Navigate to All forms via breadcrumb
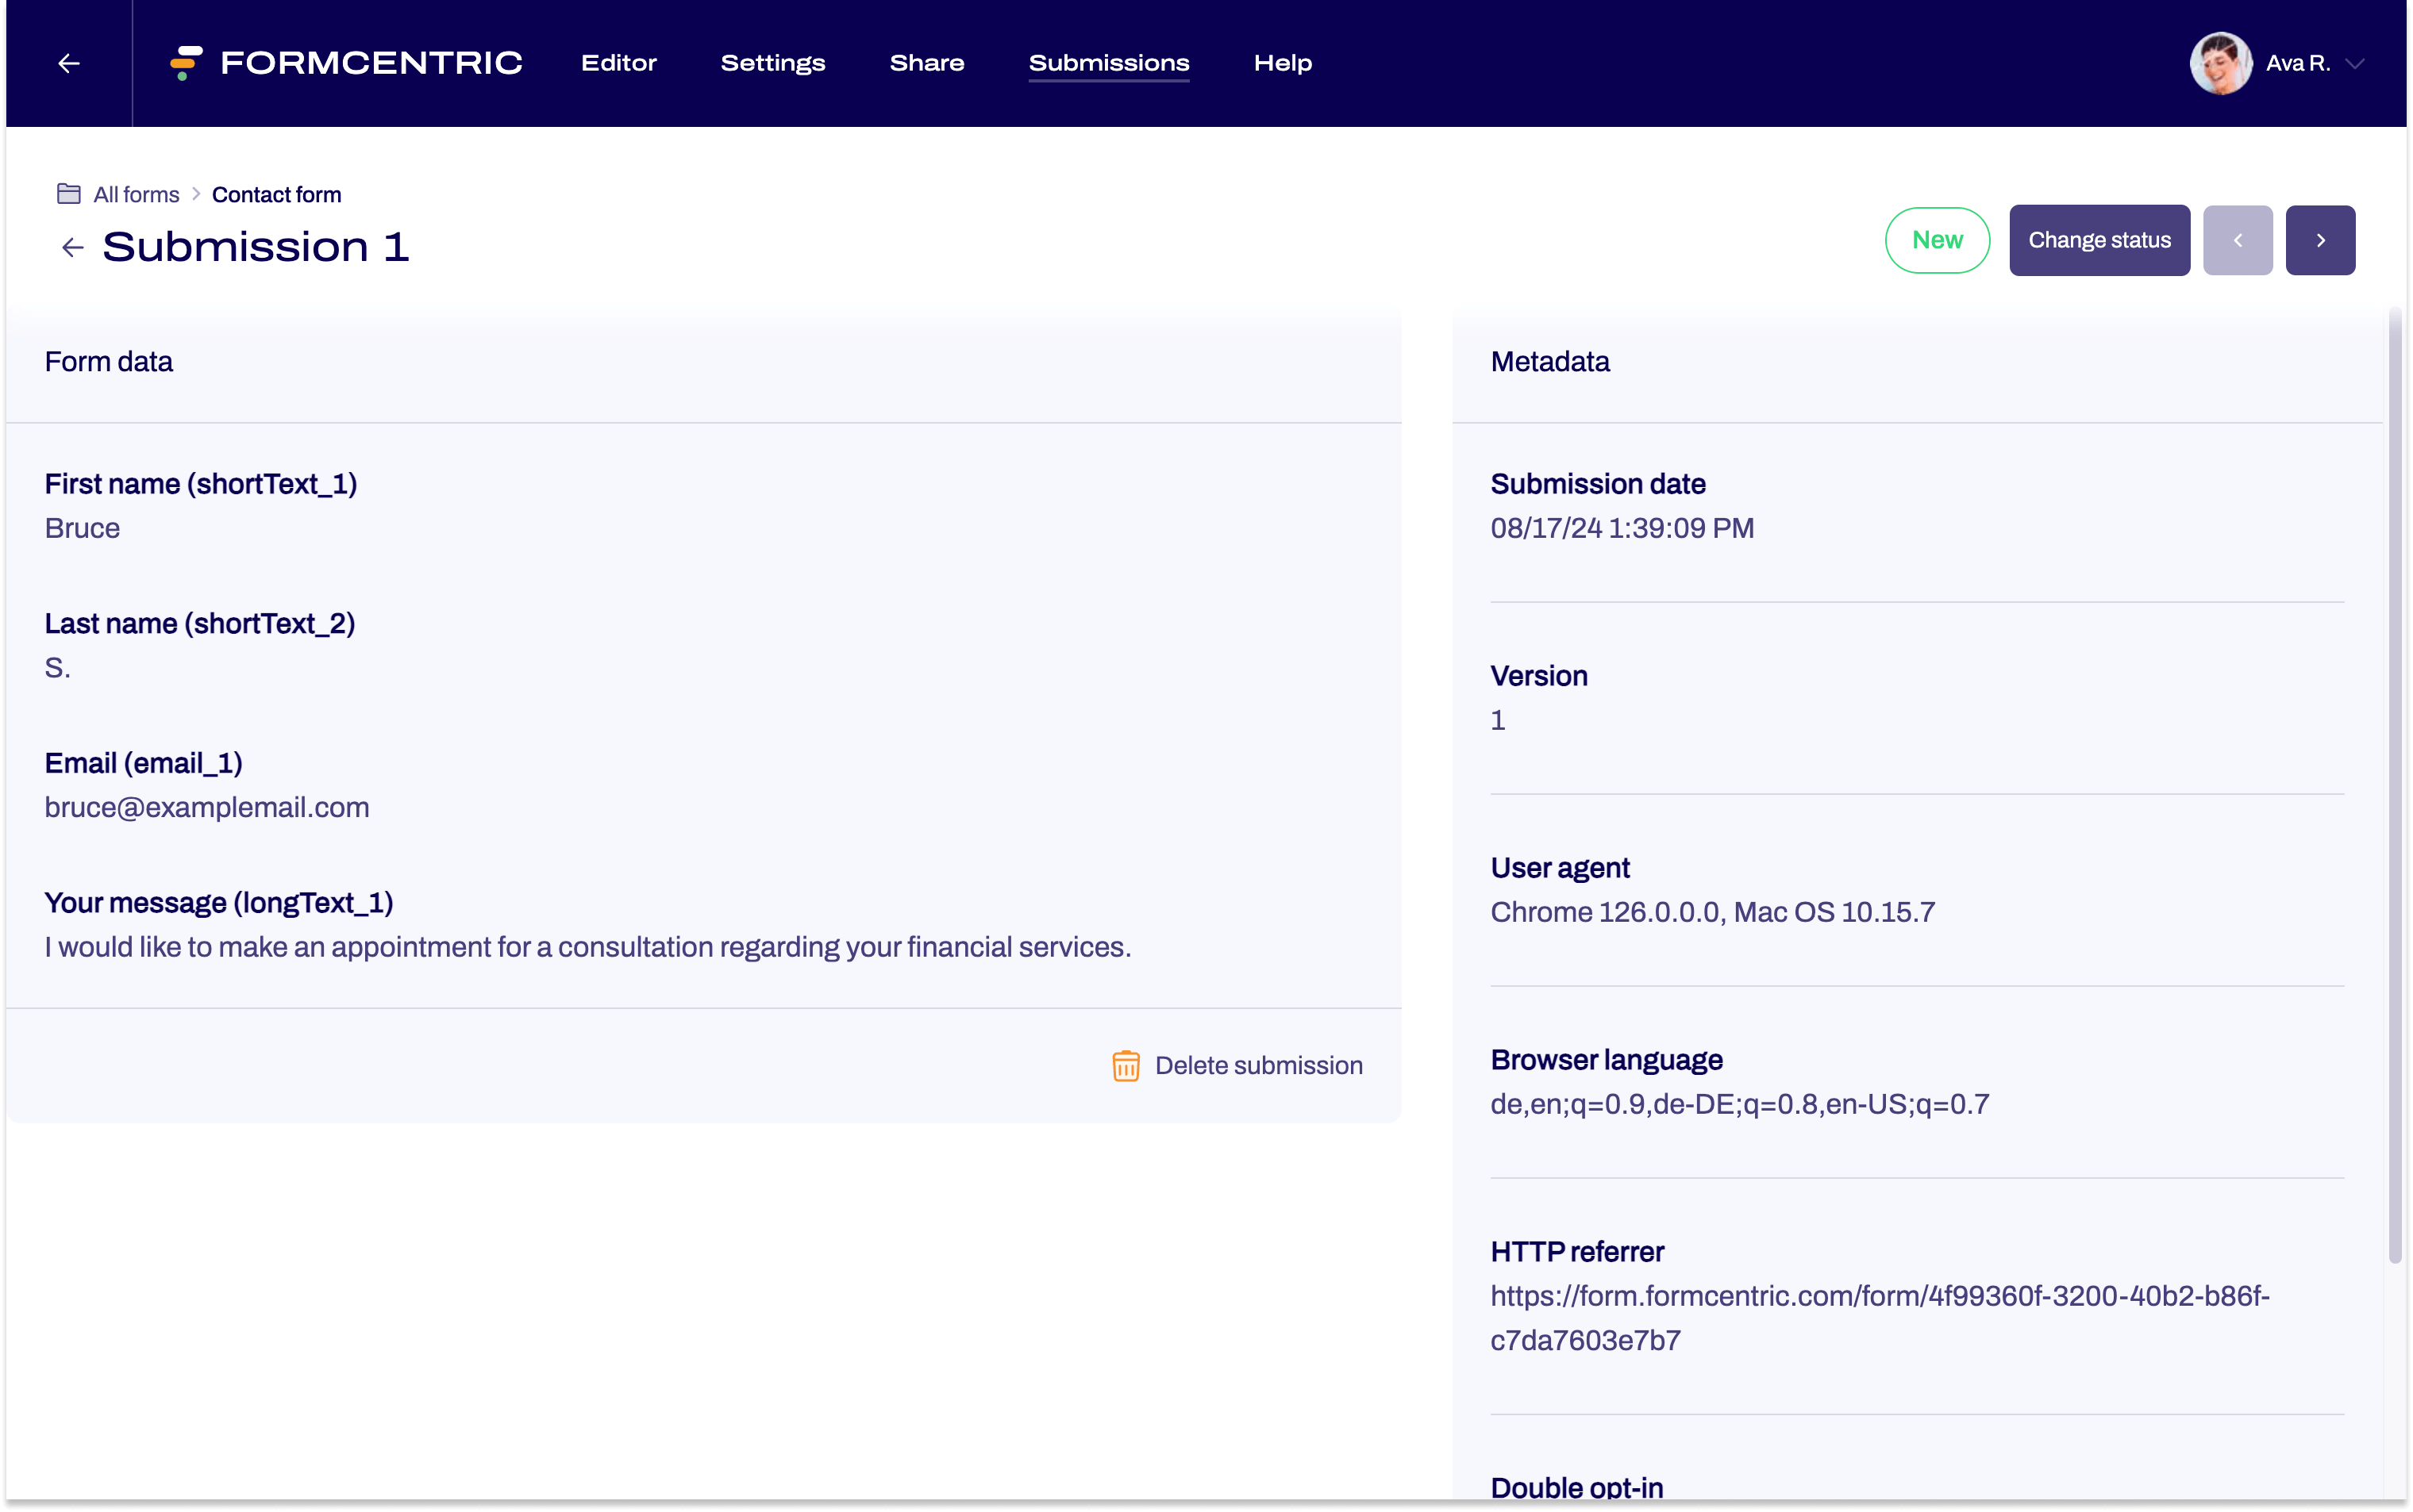This screenshot has width=2413, height=1512. tap(135, 193)
